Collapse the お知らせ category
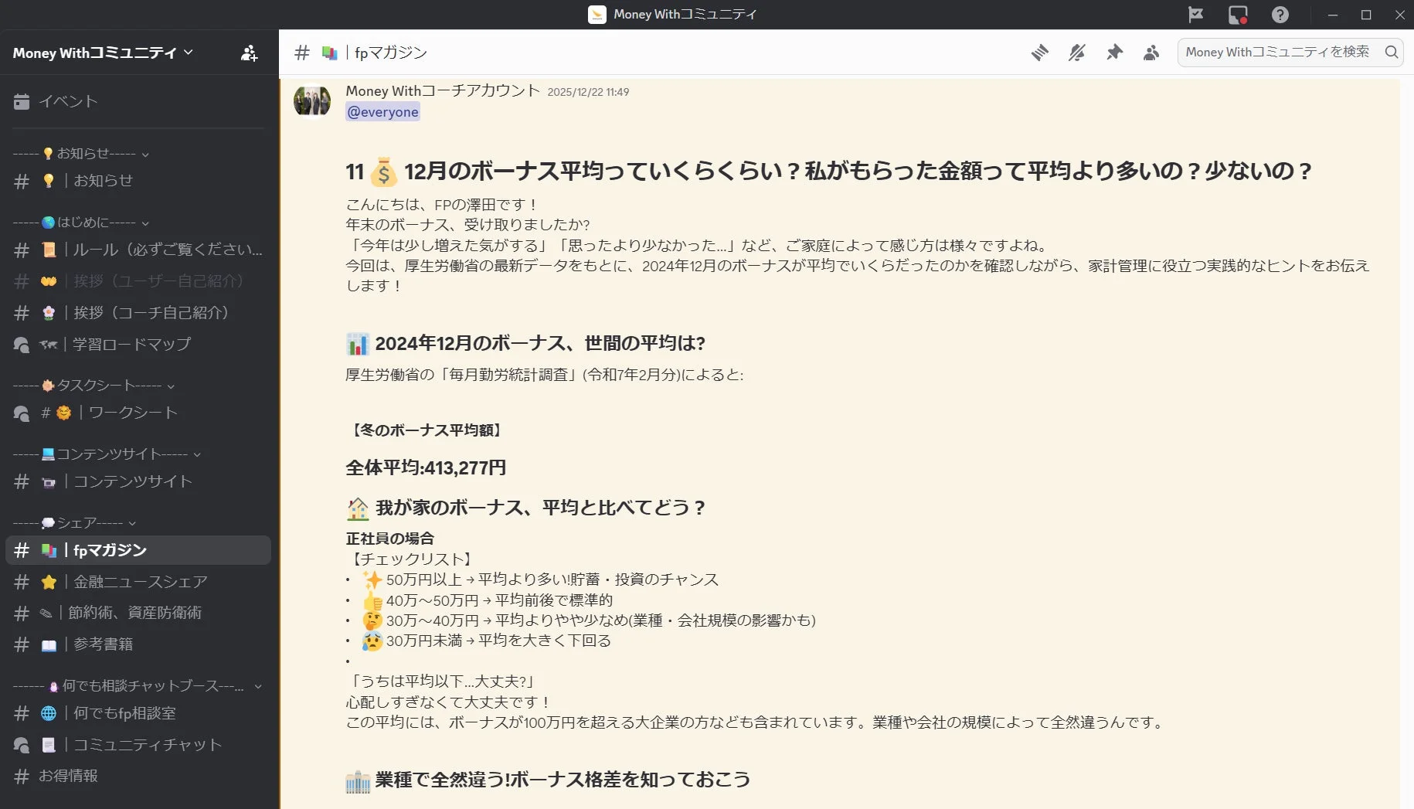1414x809 pixels. point(147,153)
